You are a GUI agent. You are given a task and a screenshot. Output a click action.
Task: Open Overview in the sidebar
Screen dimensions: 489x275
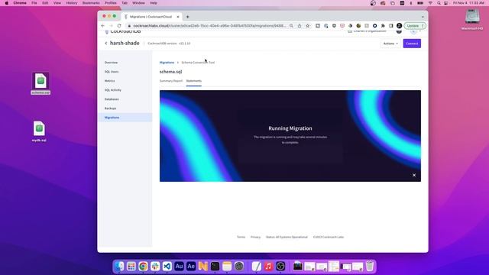111,63
